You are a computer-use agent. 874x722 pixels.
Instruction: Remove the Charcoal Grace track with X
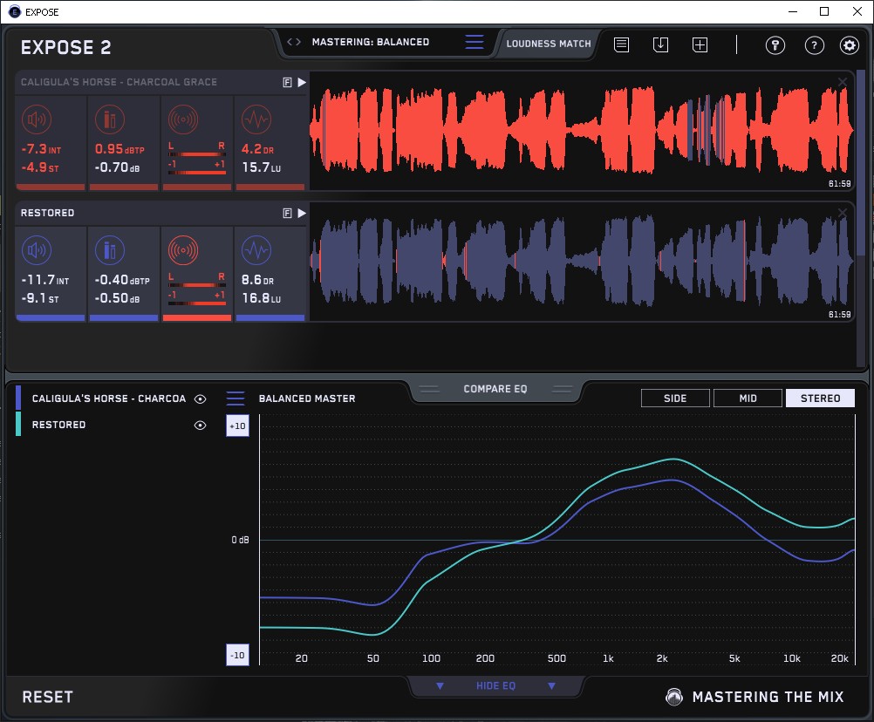[x=843, y=82]
